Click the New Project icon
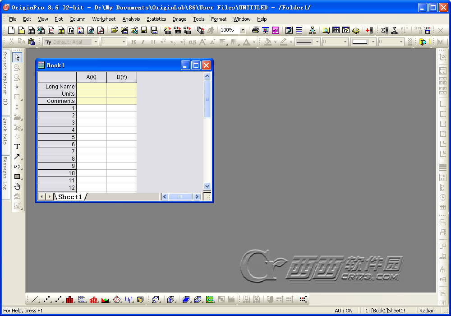The width and height of the screenshot is (451, 316). (11, 30)
